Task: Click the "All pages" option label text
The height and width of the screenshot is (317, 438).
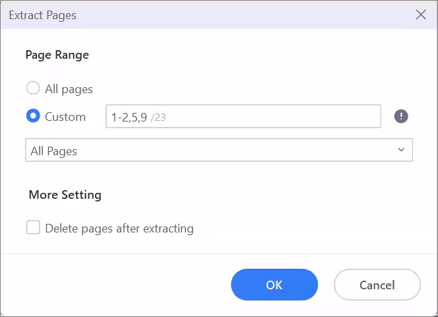Action: pos(69,88)
